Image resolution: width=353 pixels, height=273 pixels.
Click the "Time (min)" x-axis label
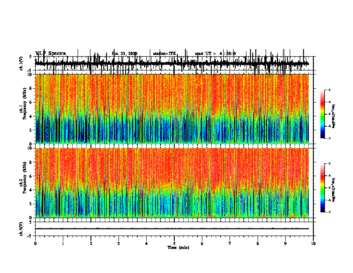tap(178, 248)
